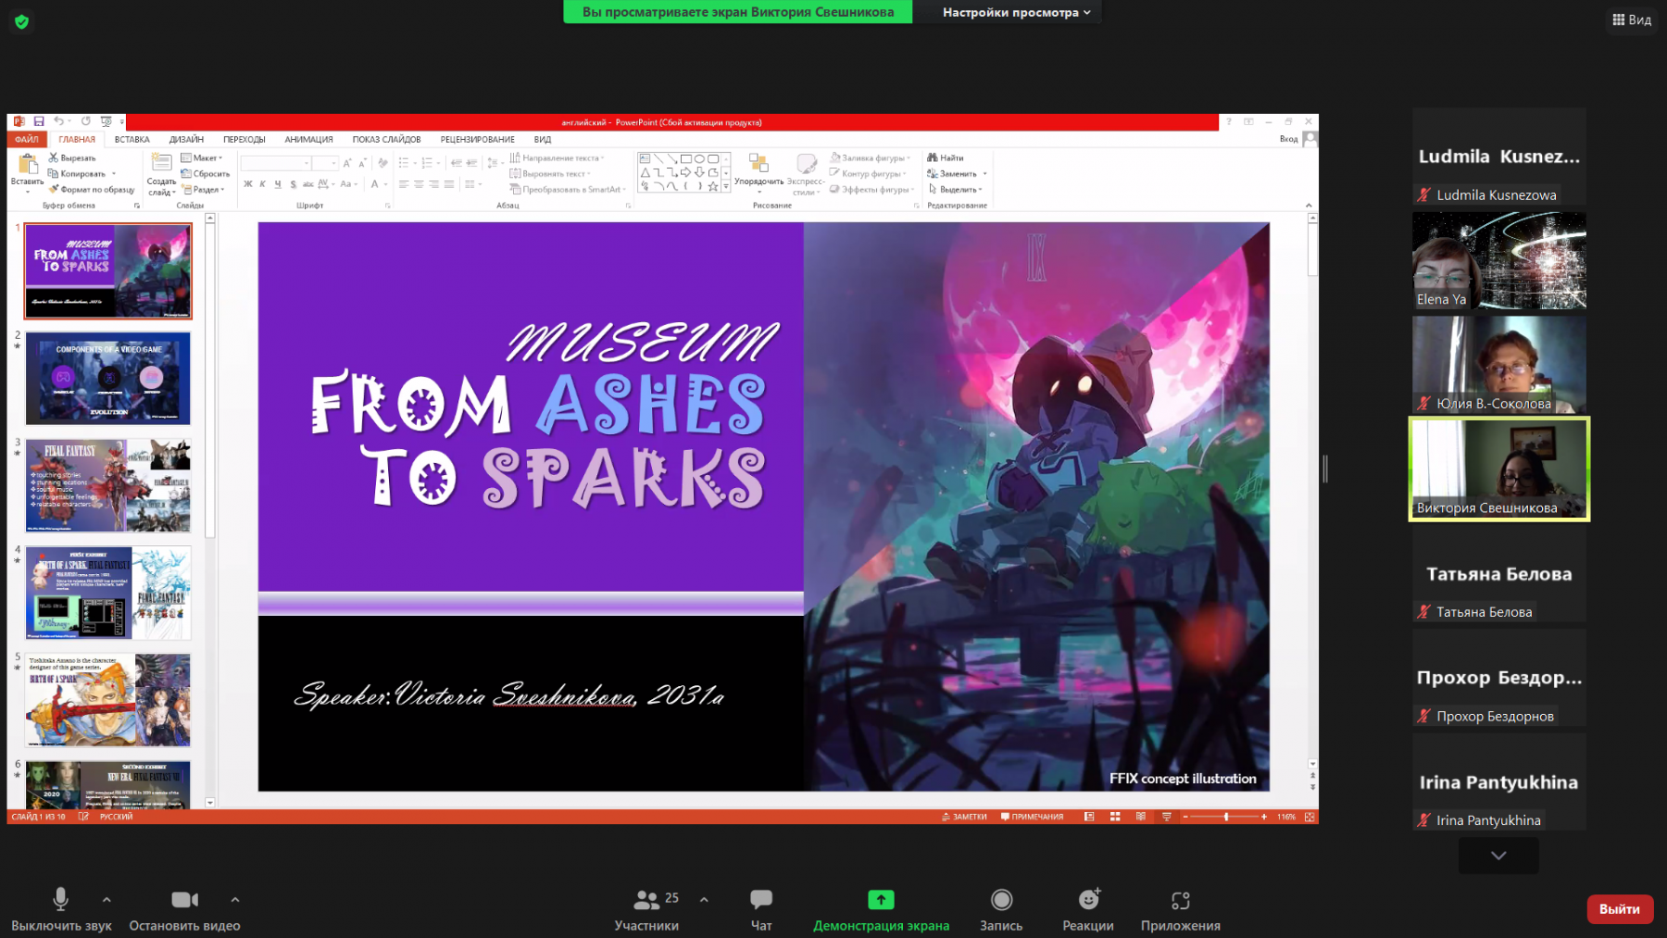Open Настройки просмотра dropdown
The image size is (1667, 938).
1017,12
